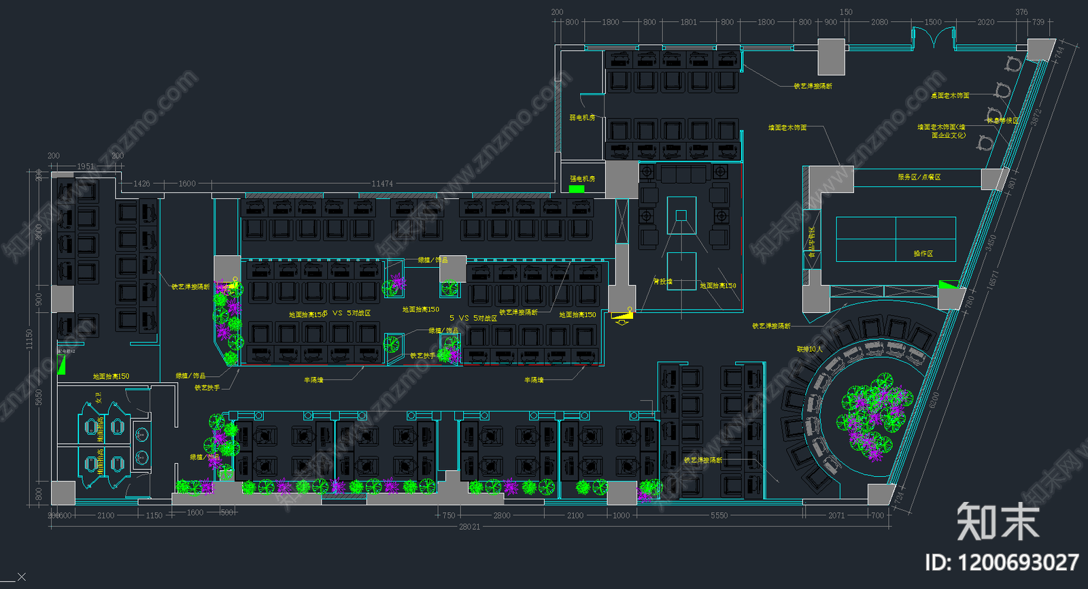This screenshot has width=1088, height=589.
Task: Click the 16571 angled dimension text
Action: coord(992,279)
